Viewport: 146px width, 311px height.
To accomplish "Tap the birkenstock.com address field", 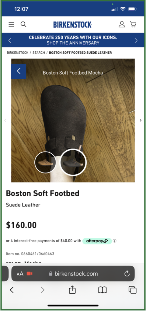I will click(73, 274).
